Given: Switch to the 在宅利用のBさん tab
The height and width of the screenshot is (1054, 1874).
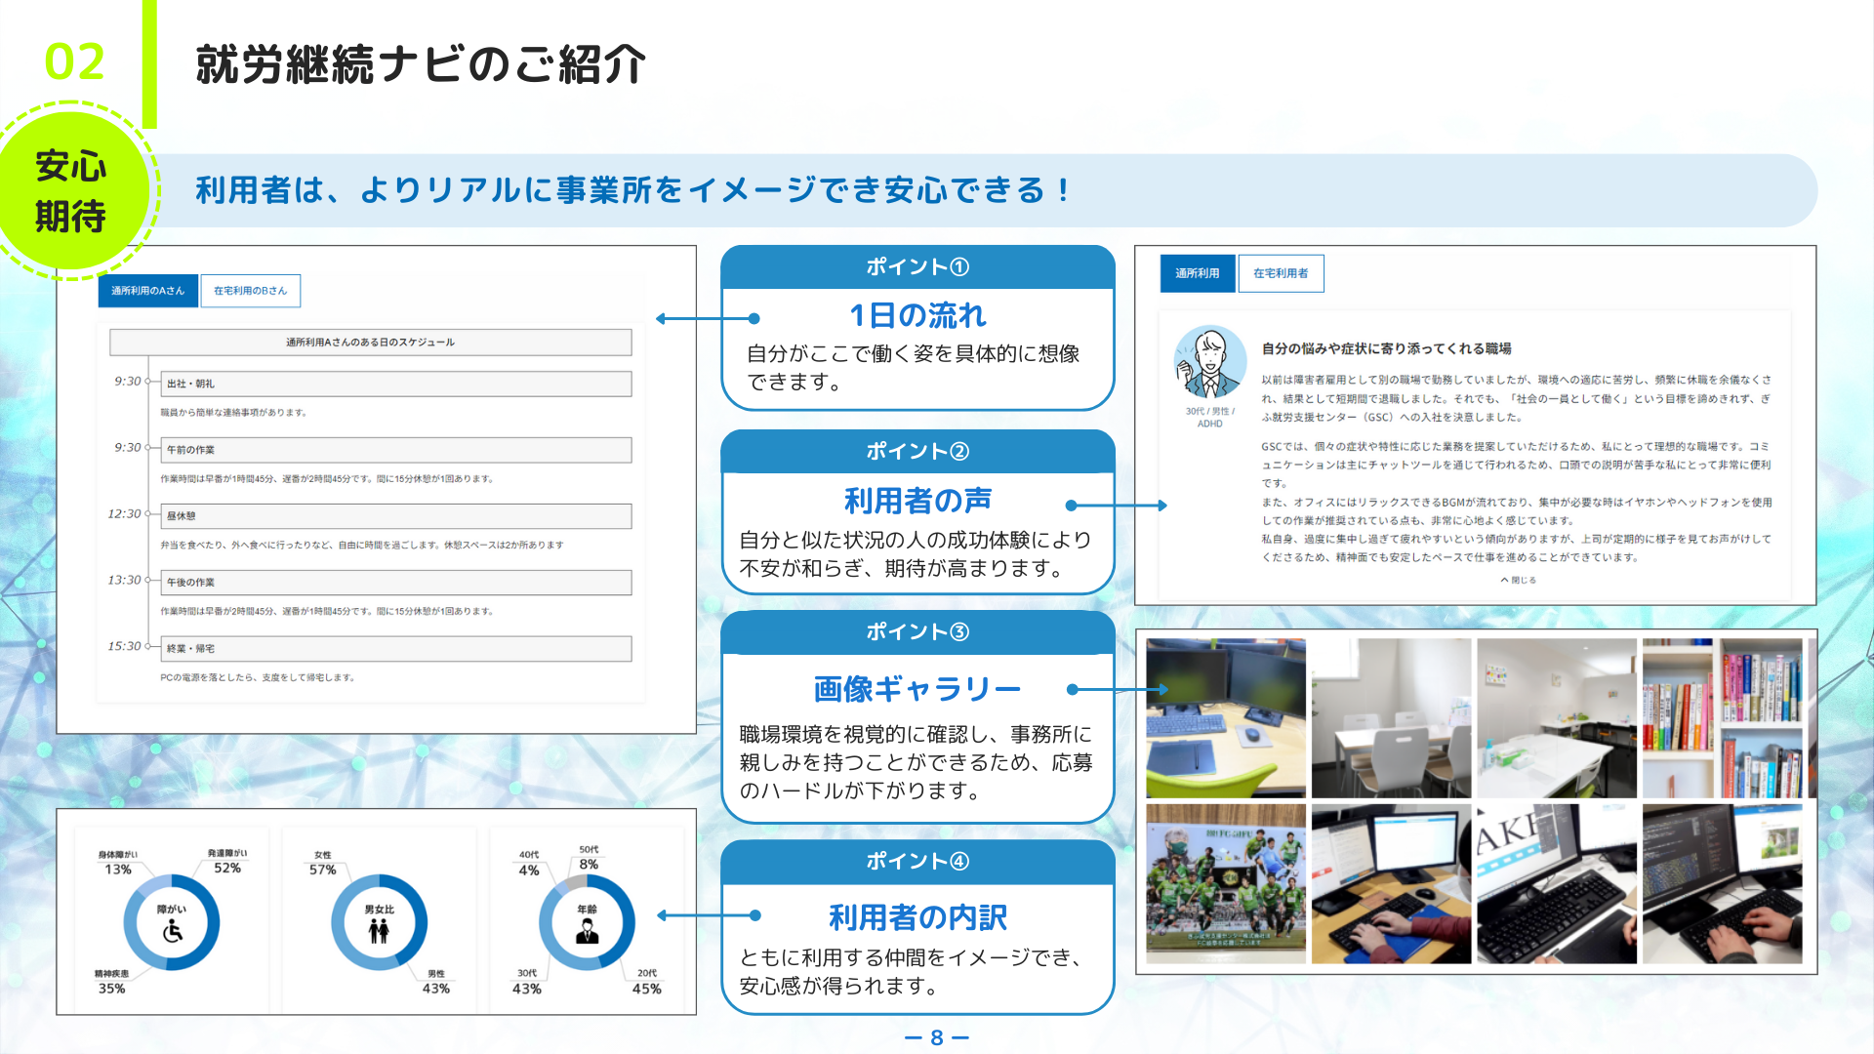Looking at the screenshot, I should pyautogui.click(x=250, y=291).
